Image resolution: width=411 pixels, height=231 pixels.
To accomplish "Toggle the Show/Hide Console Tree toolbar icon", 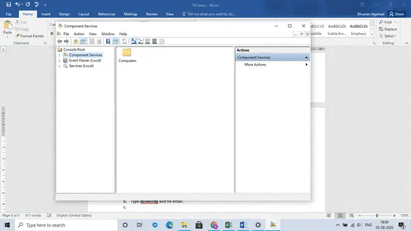I will [x=83, y=41].
